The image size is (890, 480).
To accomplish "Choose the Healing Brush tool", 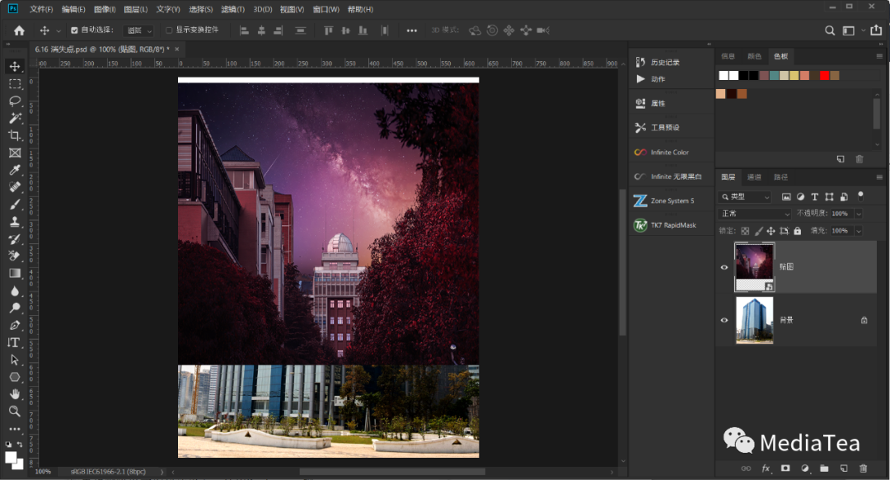I will pyautogui.click(x=15, y=187).
